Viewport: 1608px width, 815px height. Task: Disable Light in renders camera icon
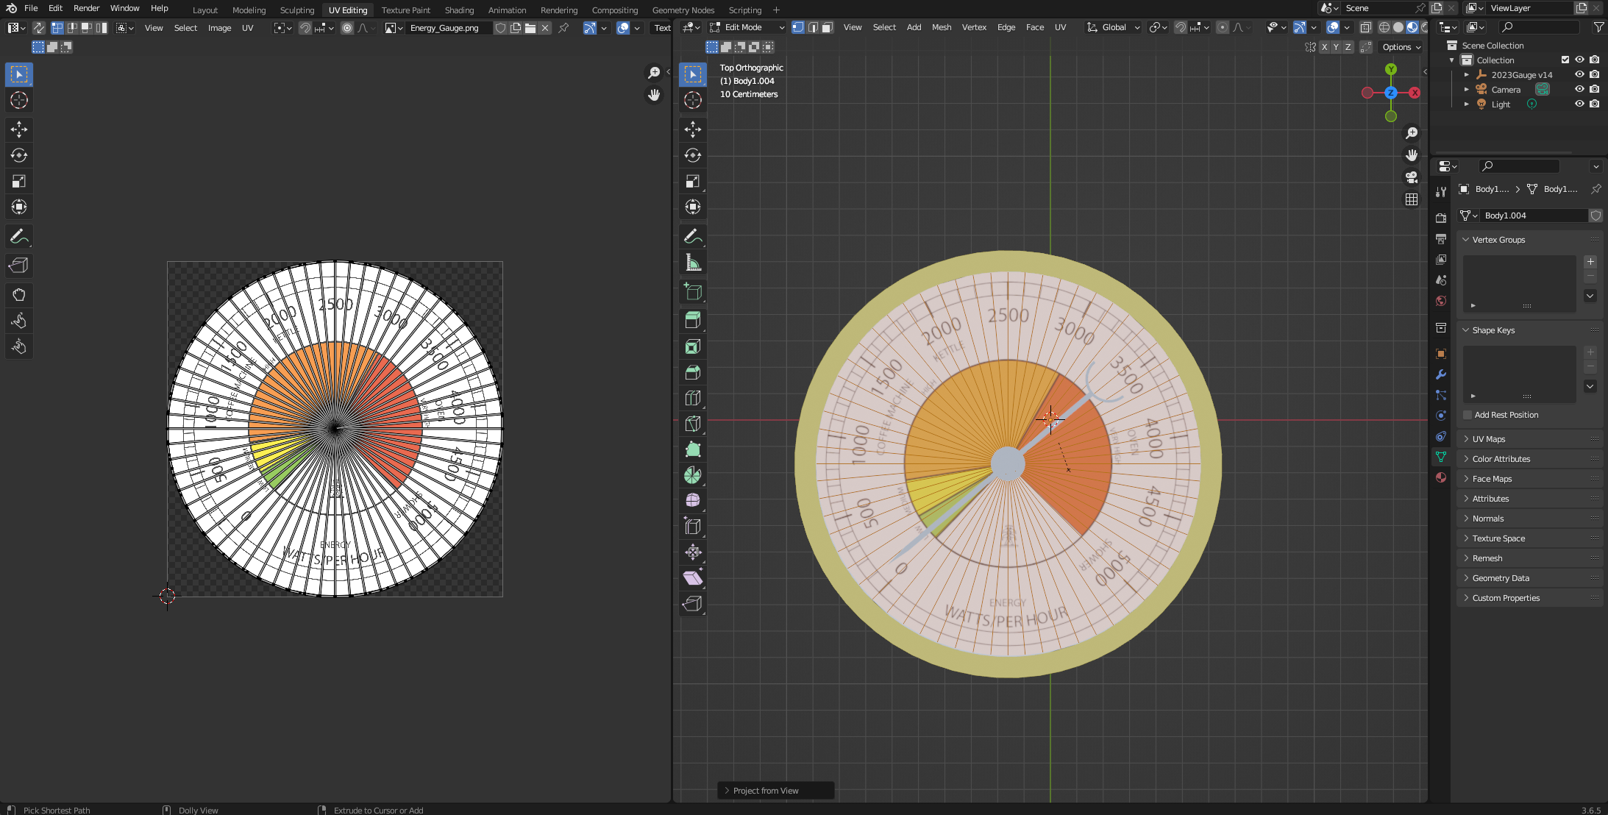[1594, 104]
